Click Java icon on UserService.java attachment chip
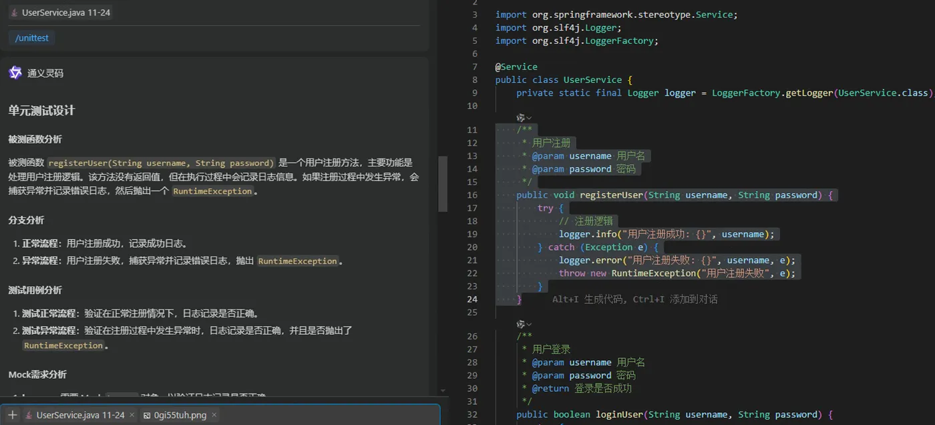Screen dimensions: 935x425 [29, 415]
